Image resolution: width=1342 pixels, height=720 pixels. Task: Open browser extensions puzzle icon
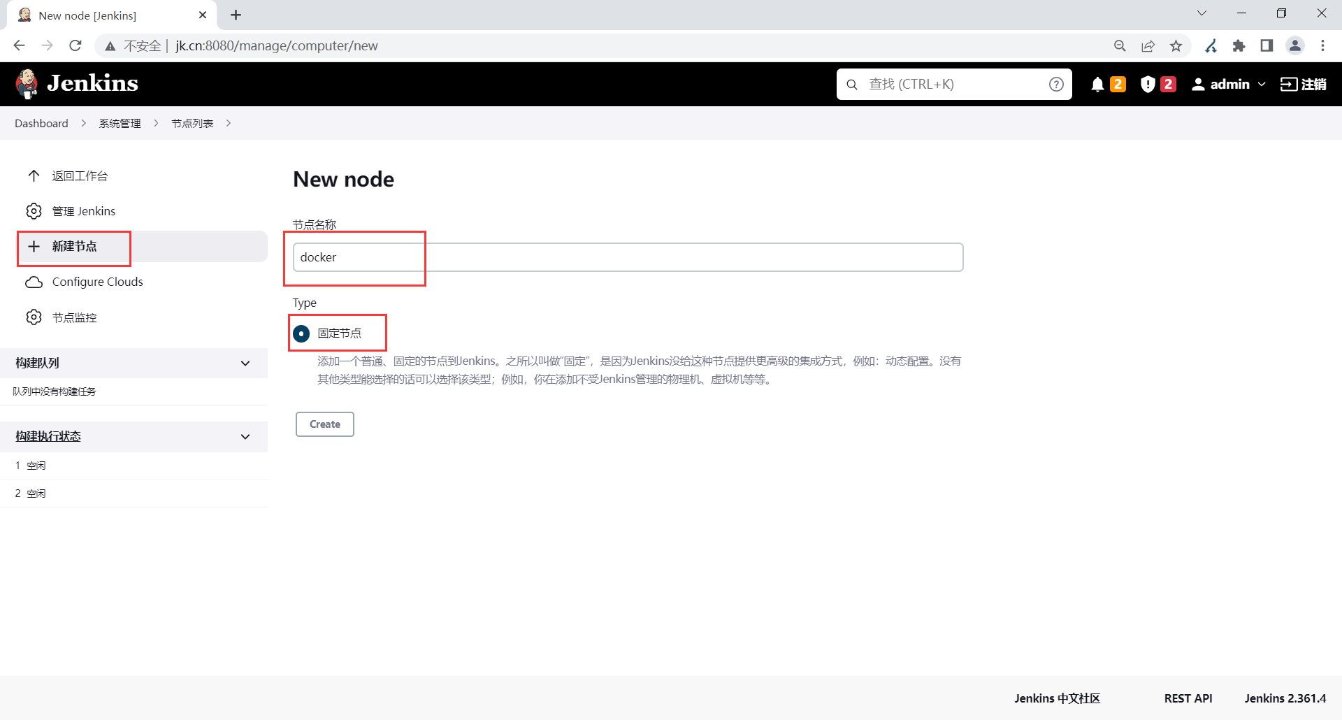tap(1239, 45)
